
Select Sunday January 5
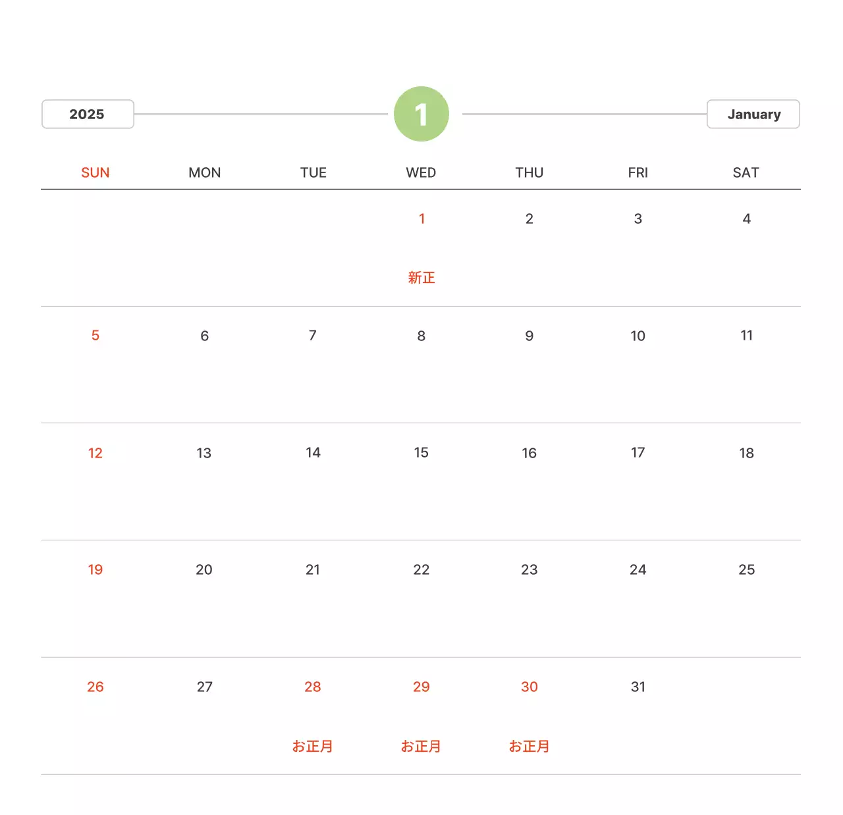coord(95,336)
